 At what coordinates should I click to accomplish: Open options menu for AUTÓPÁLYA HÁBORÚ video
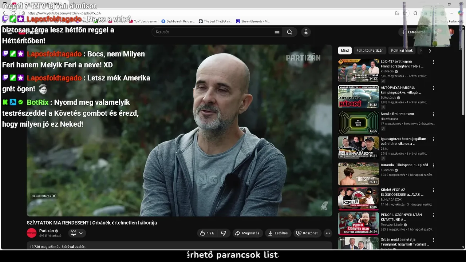tap(434, 88)
